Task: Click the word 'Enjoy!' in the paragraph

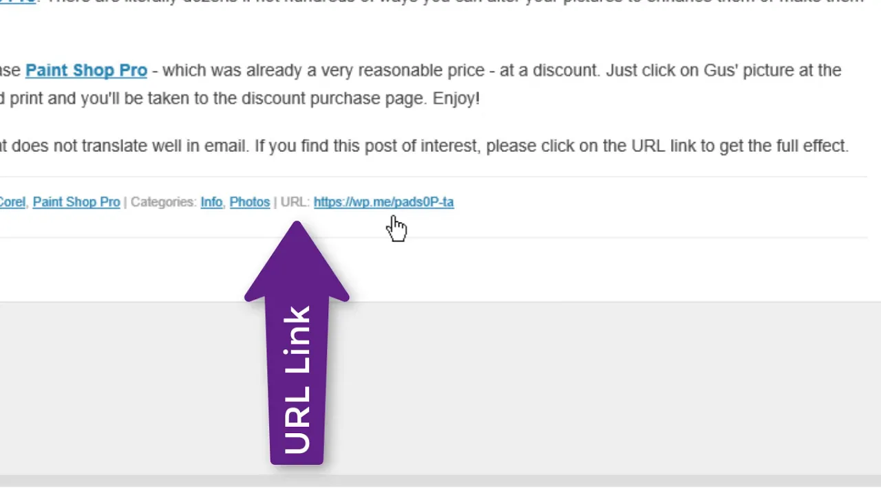Action: 456,98
